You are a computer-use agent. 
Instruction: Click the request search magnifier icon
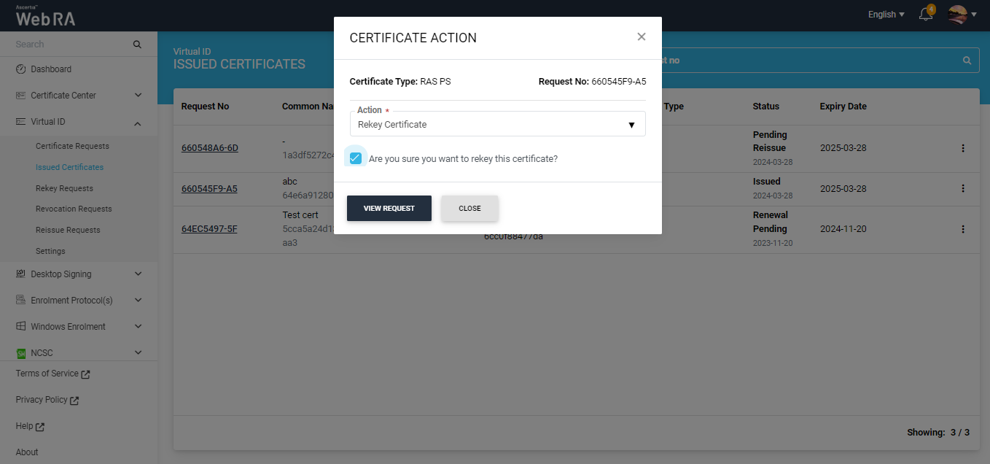tap(967, 61)
